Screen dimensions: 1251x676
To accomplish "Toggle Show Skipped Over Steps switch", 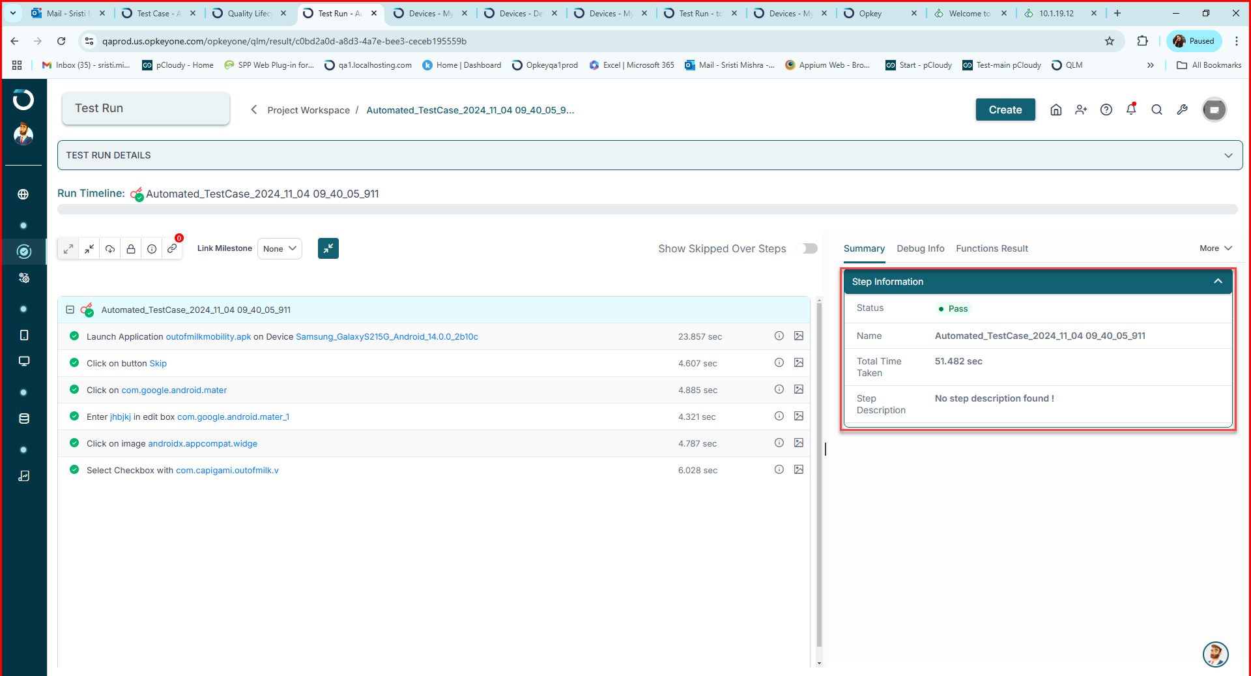I will tap(808, 248).
